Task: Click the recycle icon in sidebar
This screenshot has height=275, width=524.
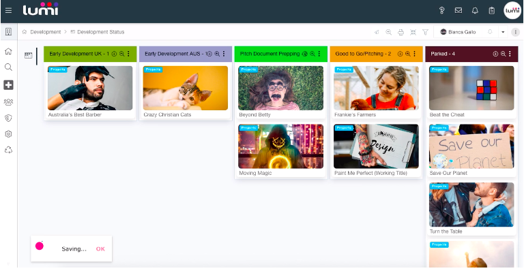Action: coord(8,150)
